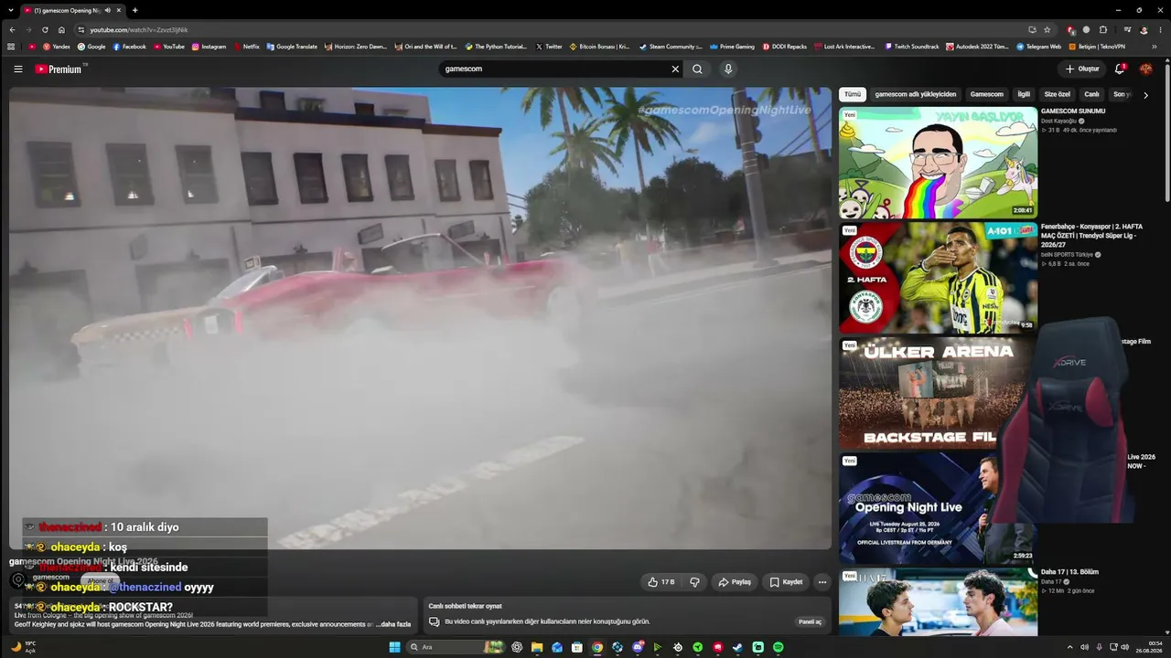The height and width of the screenshot is (658, 1171).
Task: Open the Oluştur create button
Action: coord(1081,69)
